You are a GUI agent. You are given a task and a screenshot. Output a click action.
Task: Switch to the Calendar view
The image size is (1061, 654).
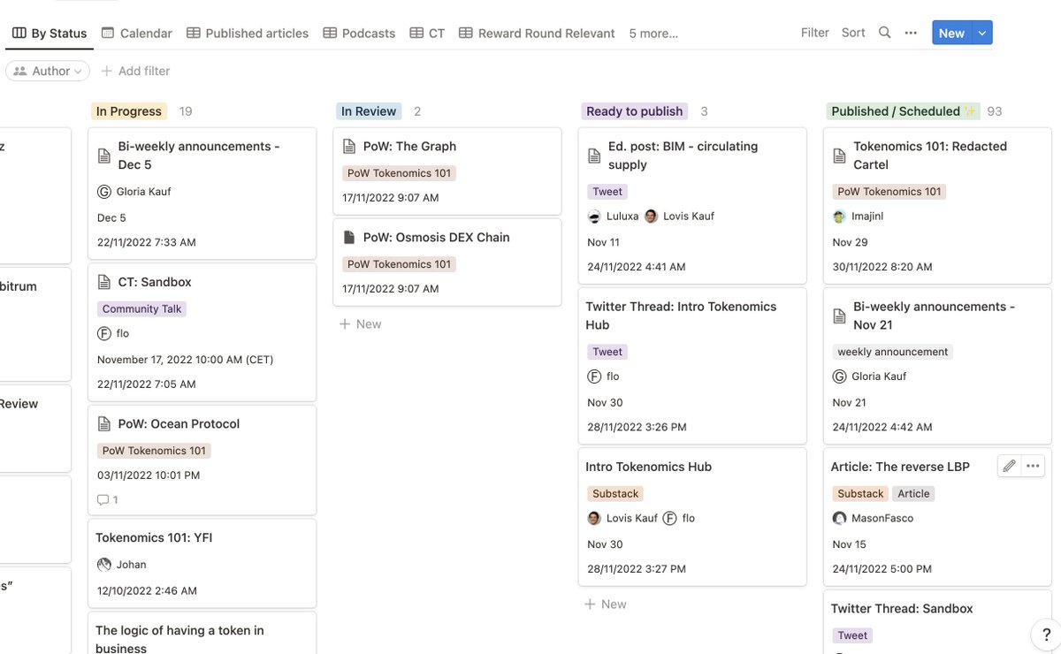(x=137, y=34)
